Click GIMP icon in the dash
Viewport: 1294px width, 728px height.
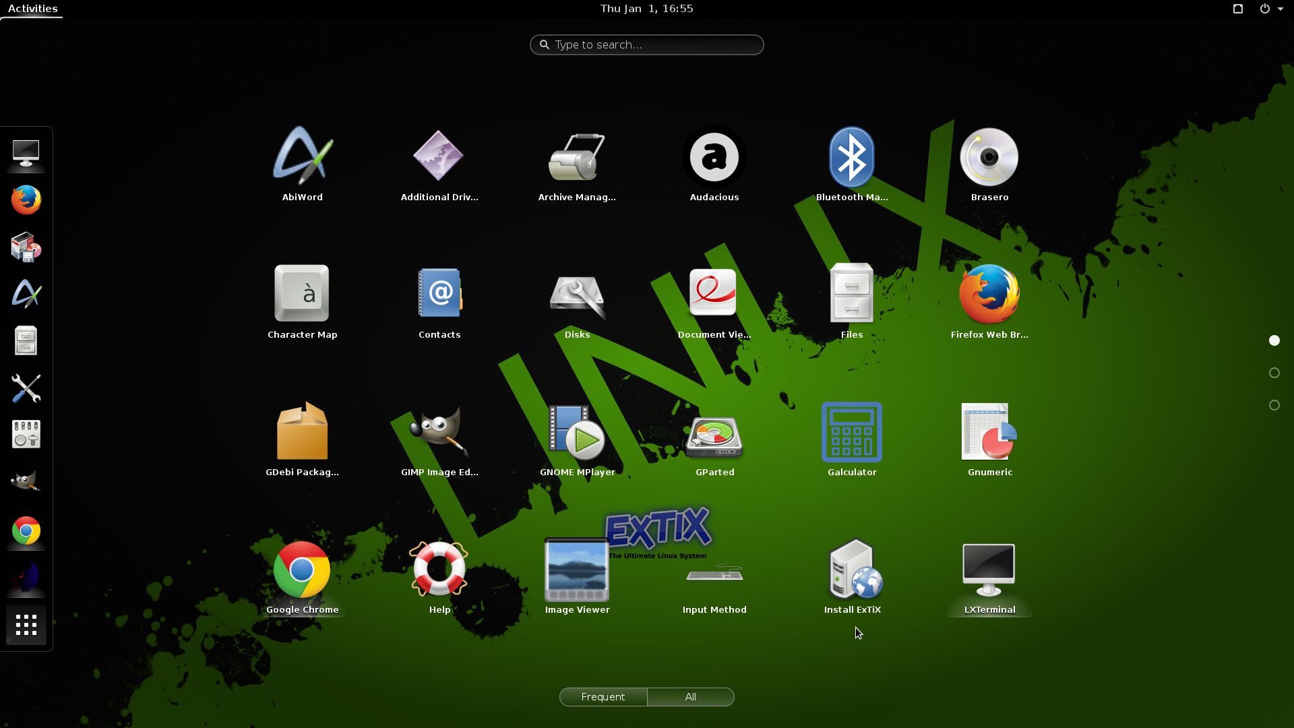[26, 482]
